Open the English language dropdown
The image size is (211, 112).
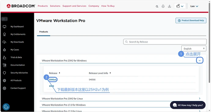point(194,48)
